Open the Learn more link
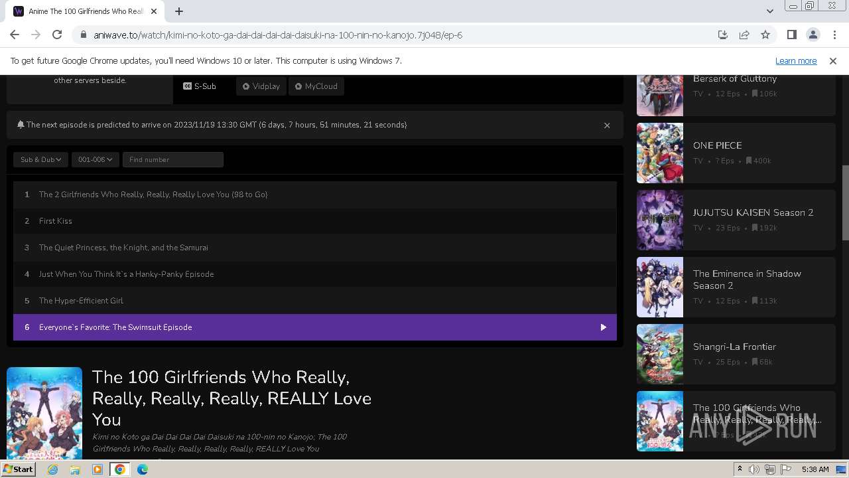The image size is (849, 478). coord(796,60)
